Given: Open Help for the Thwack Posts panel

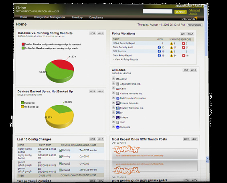Looking at the screenshot, I should pos(194,139).
